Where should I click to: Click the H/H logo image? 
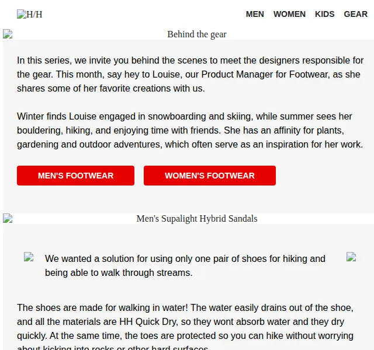click(x=30, y=14)
